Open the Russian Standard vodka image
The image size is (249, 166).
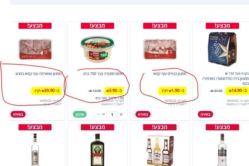point(222,150)
